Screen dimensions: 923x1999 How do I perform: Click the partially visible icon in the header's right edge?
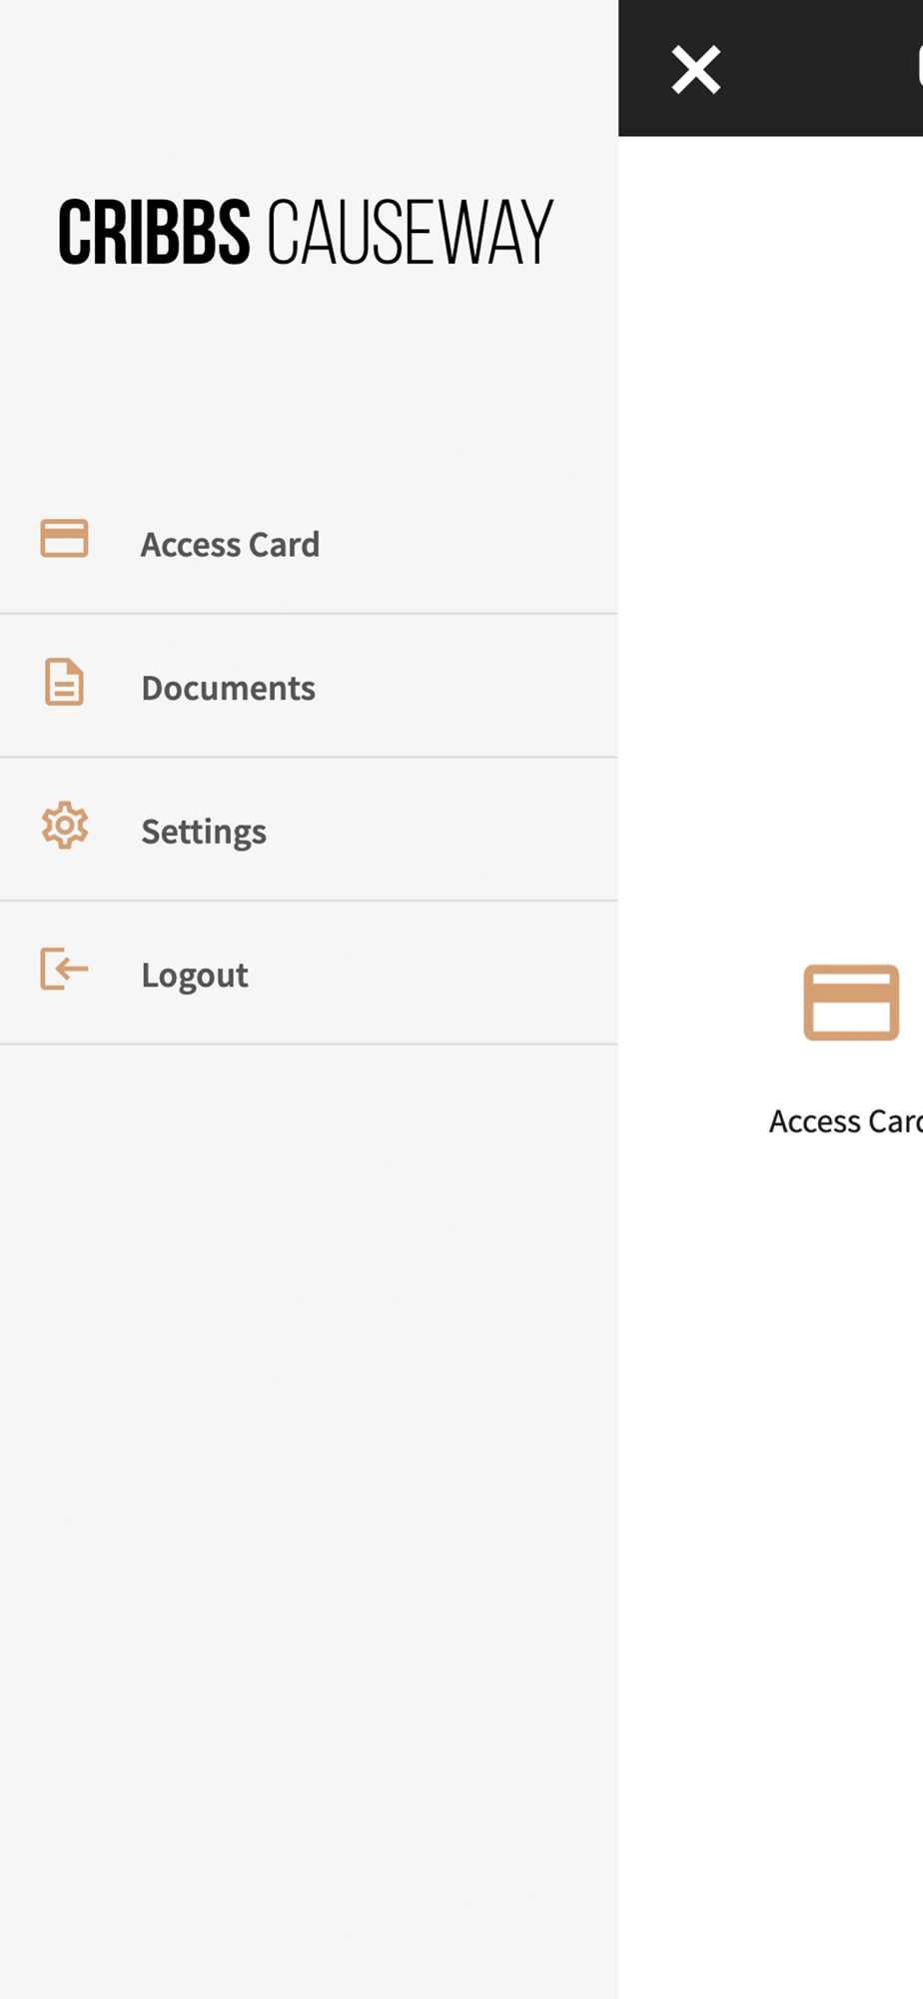click(918, 68)
